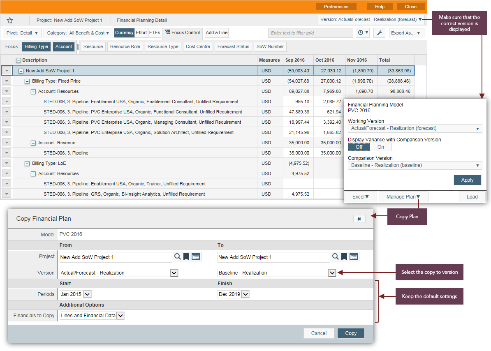This screenshot has height=351, width=491.
Task: Enable SoW Number focus
Action: [x=270, y=46]
